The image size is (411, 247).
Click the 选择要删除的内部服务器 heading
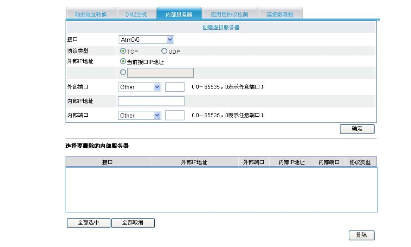[97, 146]
